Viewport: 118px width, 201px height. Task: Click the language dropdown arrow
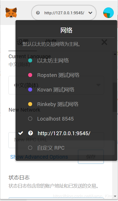coord(98,85)
